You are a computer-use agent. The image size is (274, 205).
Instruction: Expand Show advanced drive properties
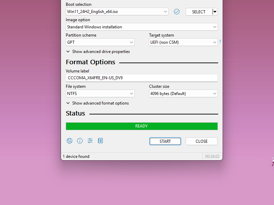click(98, 52)
